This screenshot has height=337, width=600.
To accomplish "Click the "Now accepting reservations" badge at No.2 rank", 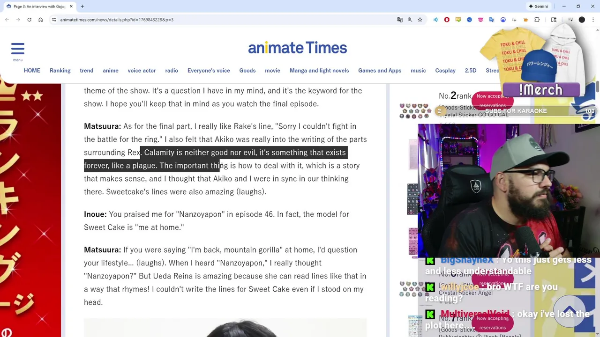I will click(492, 101).
